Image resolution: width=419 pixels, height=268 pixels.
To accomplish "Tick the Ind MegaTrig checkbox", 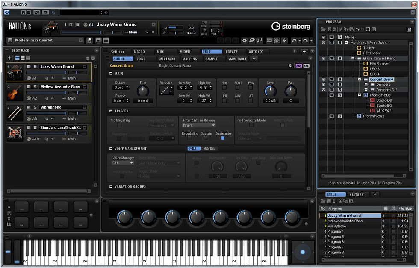I will (119, 125).
